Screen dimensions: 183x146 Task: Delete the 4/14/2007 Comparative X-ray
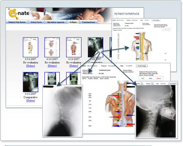[31, 101]
